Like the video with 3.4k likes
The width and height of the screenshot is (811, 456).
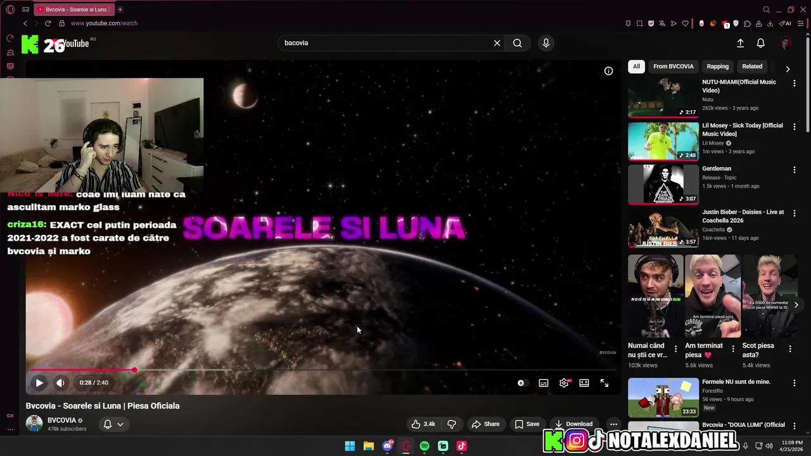tap(423, 424)
